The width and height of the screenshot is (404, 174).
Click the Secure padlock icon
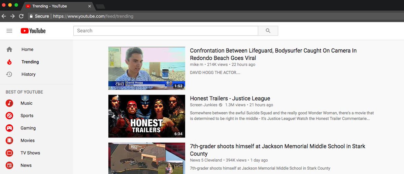[x=31, y=16]
